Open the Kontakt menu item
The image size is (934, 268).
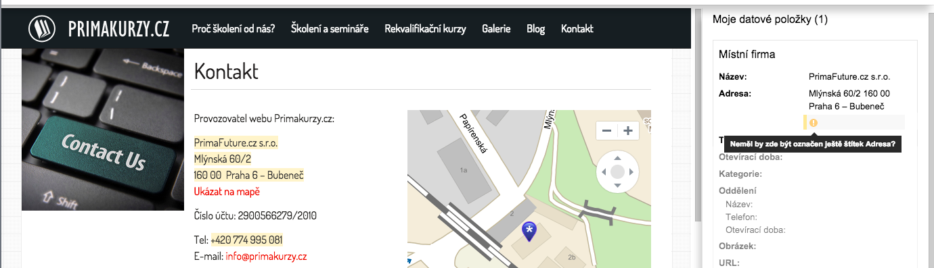(x=577, y=29)
